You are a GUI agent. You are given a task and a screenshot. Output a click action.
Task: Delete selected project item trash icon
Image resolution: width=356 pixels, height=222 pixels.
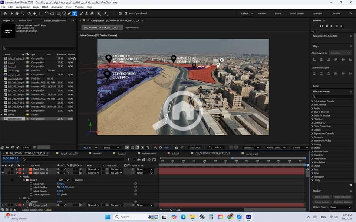34,148
